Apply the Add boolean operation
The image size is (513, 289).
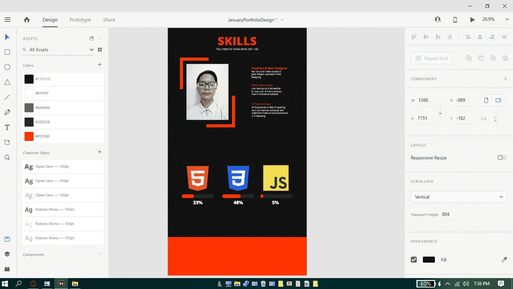click(469, 58)
